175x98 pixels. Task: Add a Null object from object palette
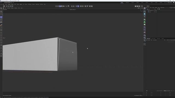(x=145, y=8)
